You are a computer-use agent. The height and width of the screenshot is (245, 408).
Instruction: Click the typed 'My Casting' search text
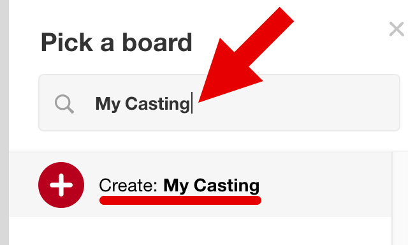point(143,104)
